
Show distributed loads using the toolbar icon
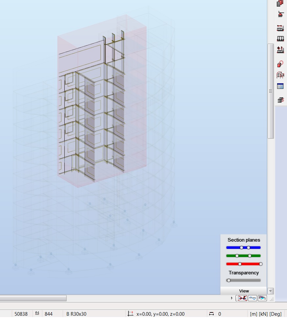[x=280, y=38]
